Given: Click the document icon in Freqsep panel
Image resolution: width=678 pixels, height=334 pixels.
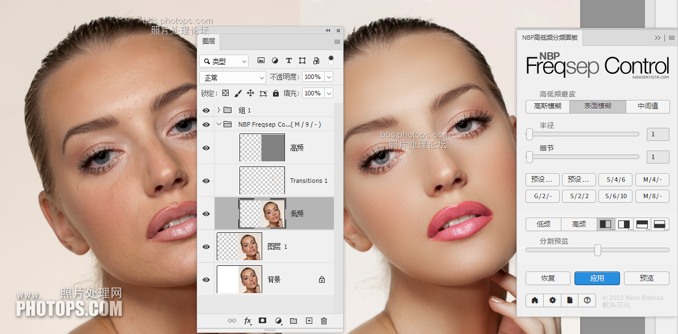Looking at the screenshot, I should pos(570,300).
